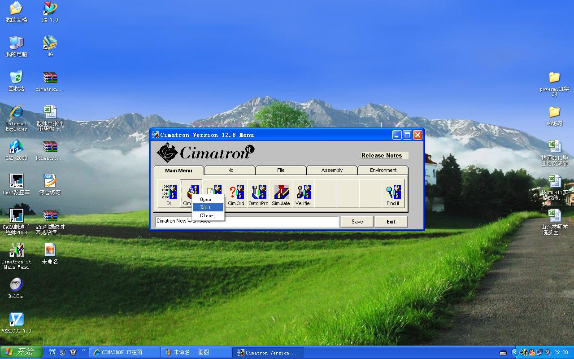Click the QQ penguin tray icon
Screen dimensions: 574x359
tap(531, 352)
